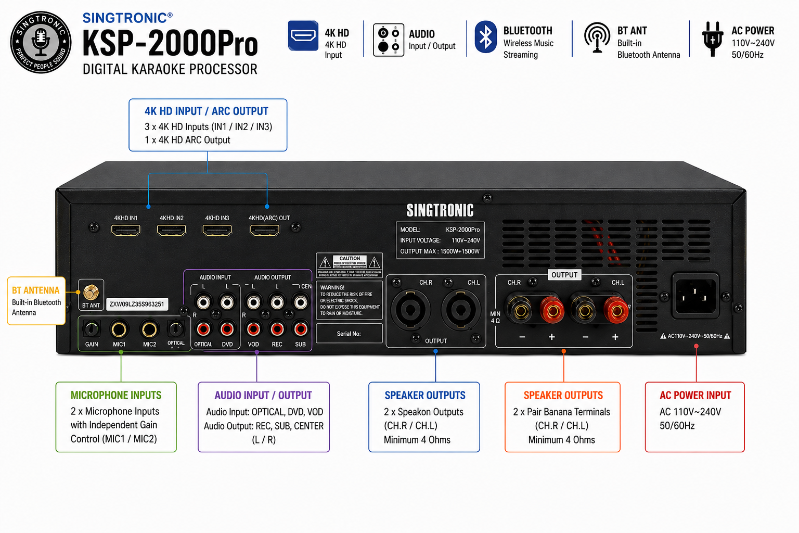Click 'Audio Input: OPTICAL, DVD, VOD' text
Screen dimensions: 799x533
pos(264,412)
